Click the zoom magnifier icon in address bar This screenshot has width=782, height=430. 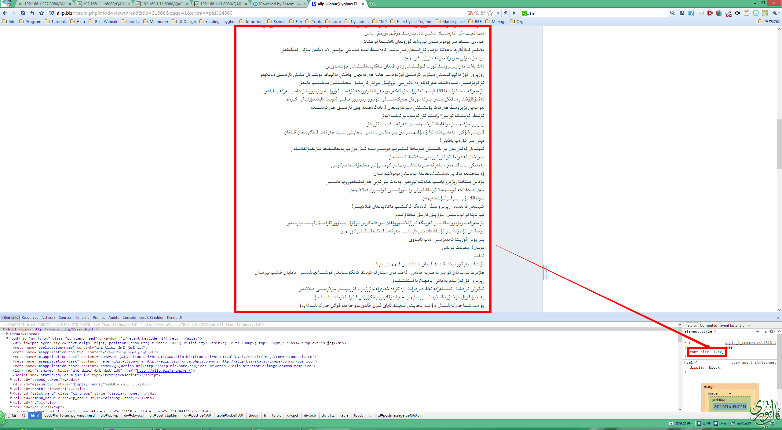click(477, 13)
